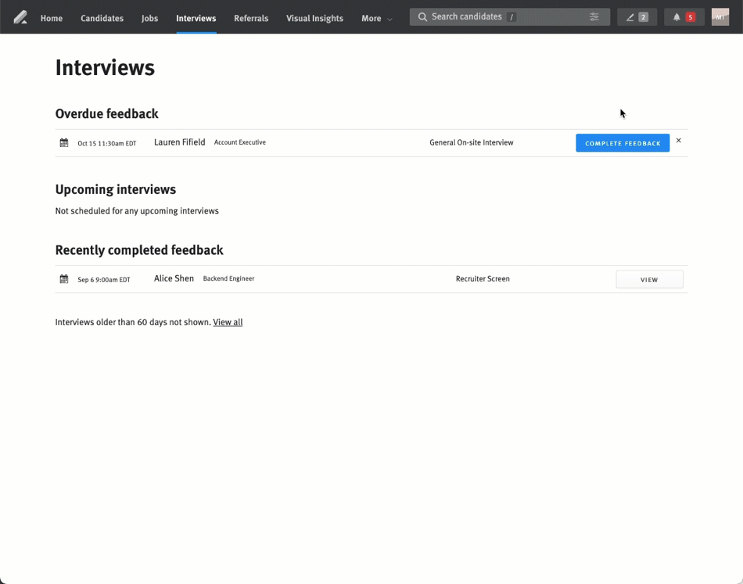Open search filter options icon
Screen dimensions: 743x584
click(594, 17)
